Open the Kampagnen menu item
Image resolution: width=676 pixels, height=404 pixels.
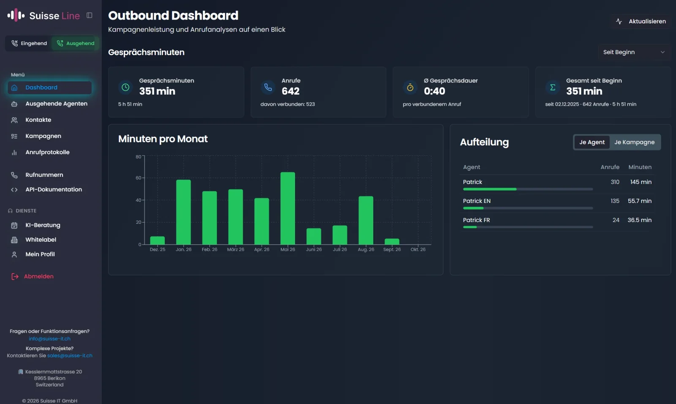coord(49,136)
